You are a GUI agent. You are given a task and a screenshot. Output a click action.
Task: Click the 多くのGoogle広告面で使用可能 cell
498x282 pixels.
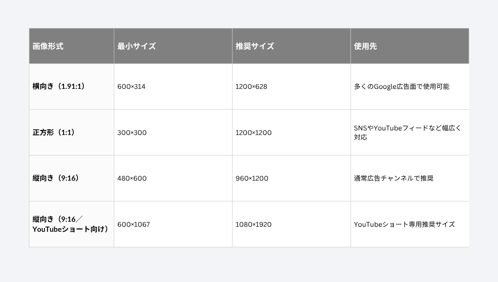[410, 86]
